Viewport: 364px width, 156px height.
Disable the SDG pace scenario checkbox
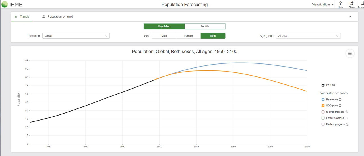323,106
